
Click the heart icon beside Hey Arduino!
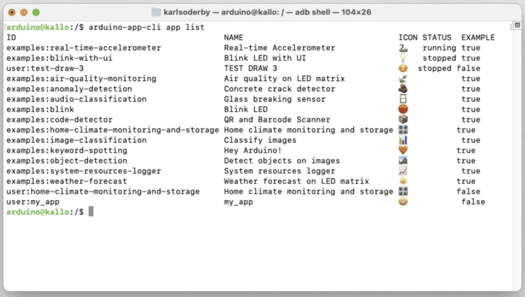(403, 151)
